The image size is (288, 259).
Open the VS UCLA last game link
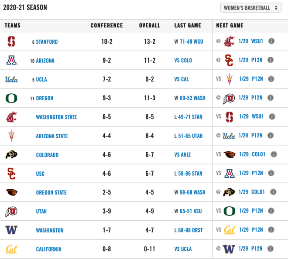click(x=183, y=249)
